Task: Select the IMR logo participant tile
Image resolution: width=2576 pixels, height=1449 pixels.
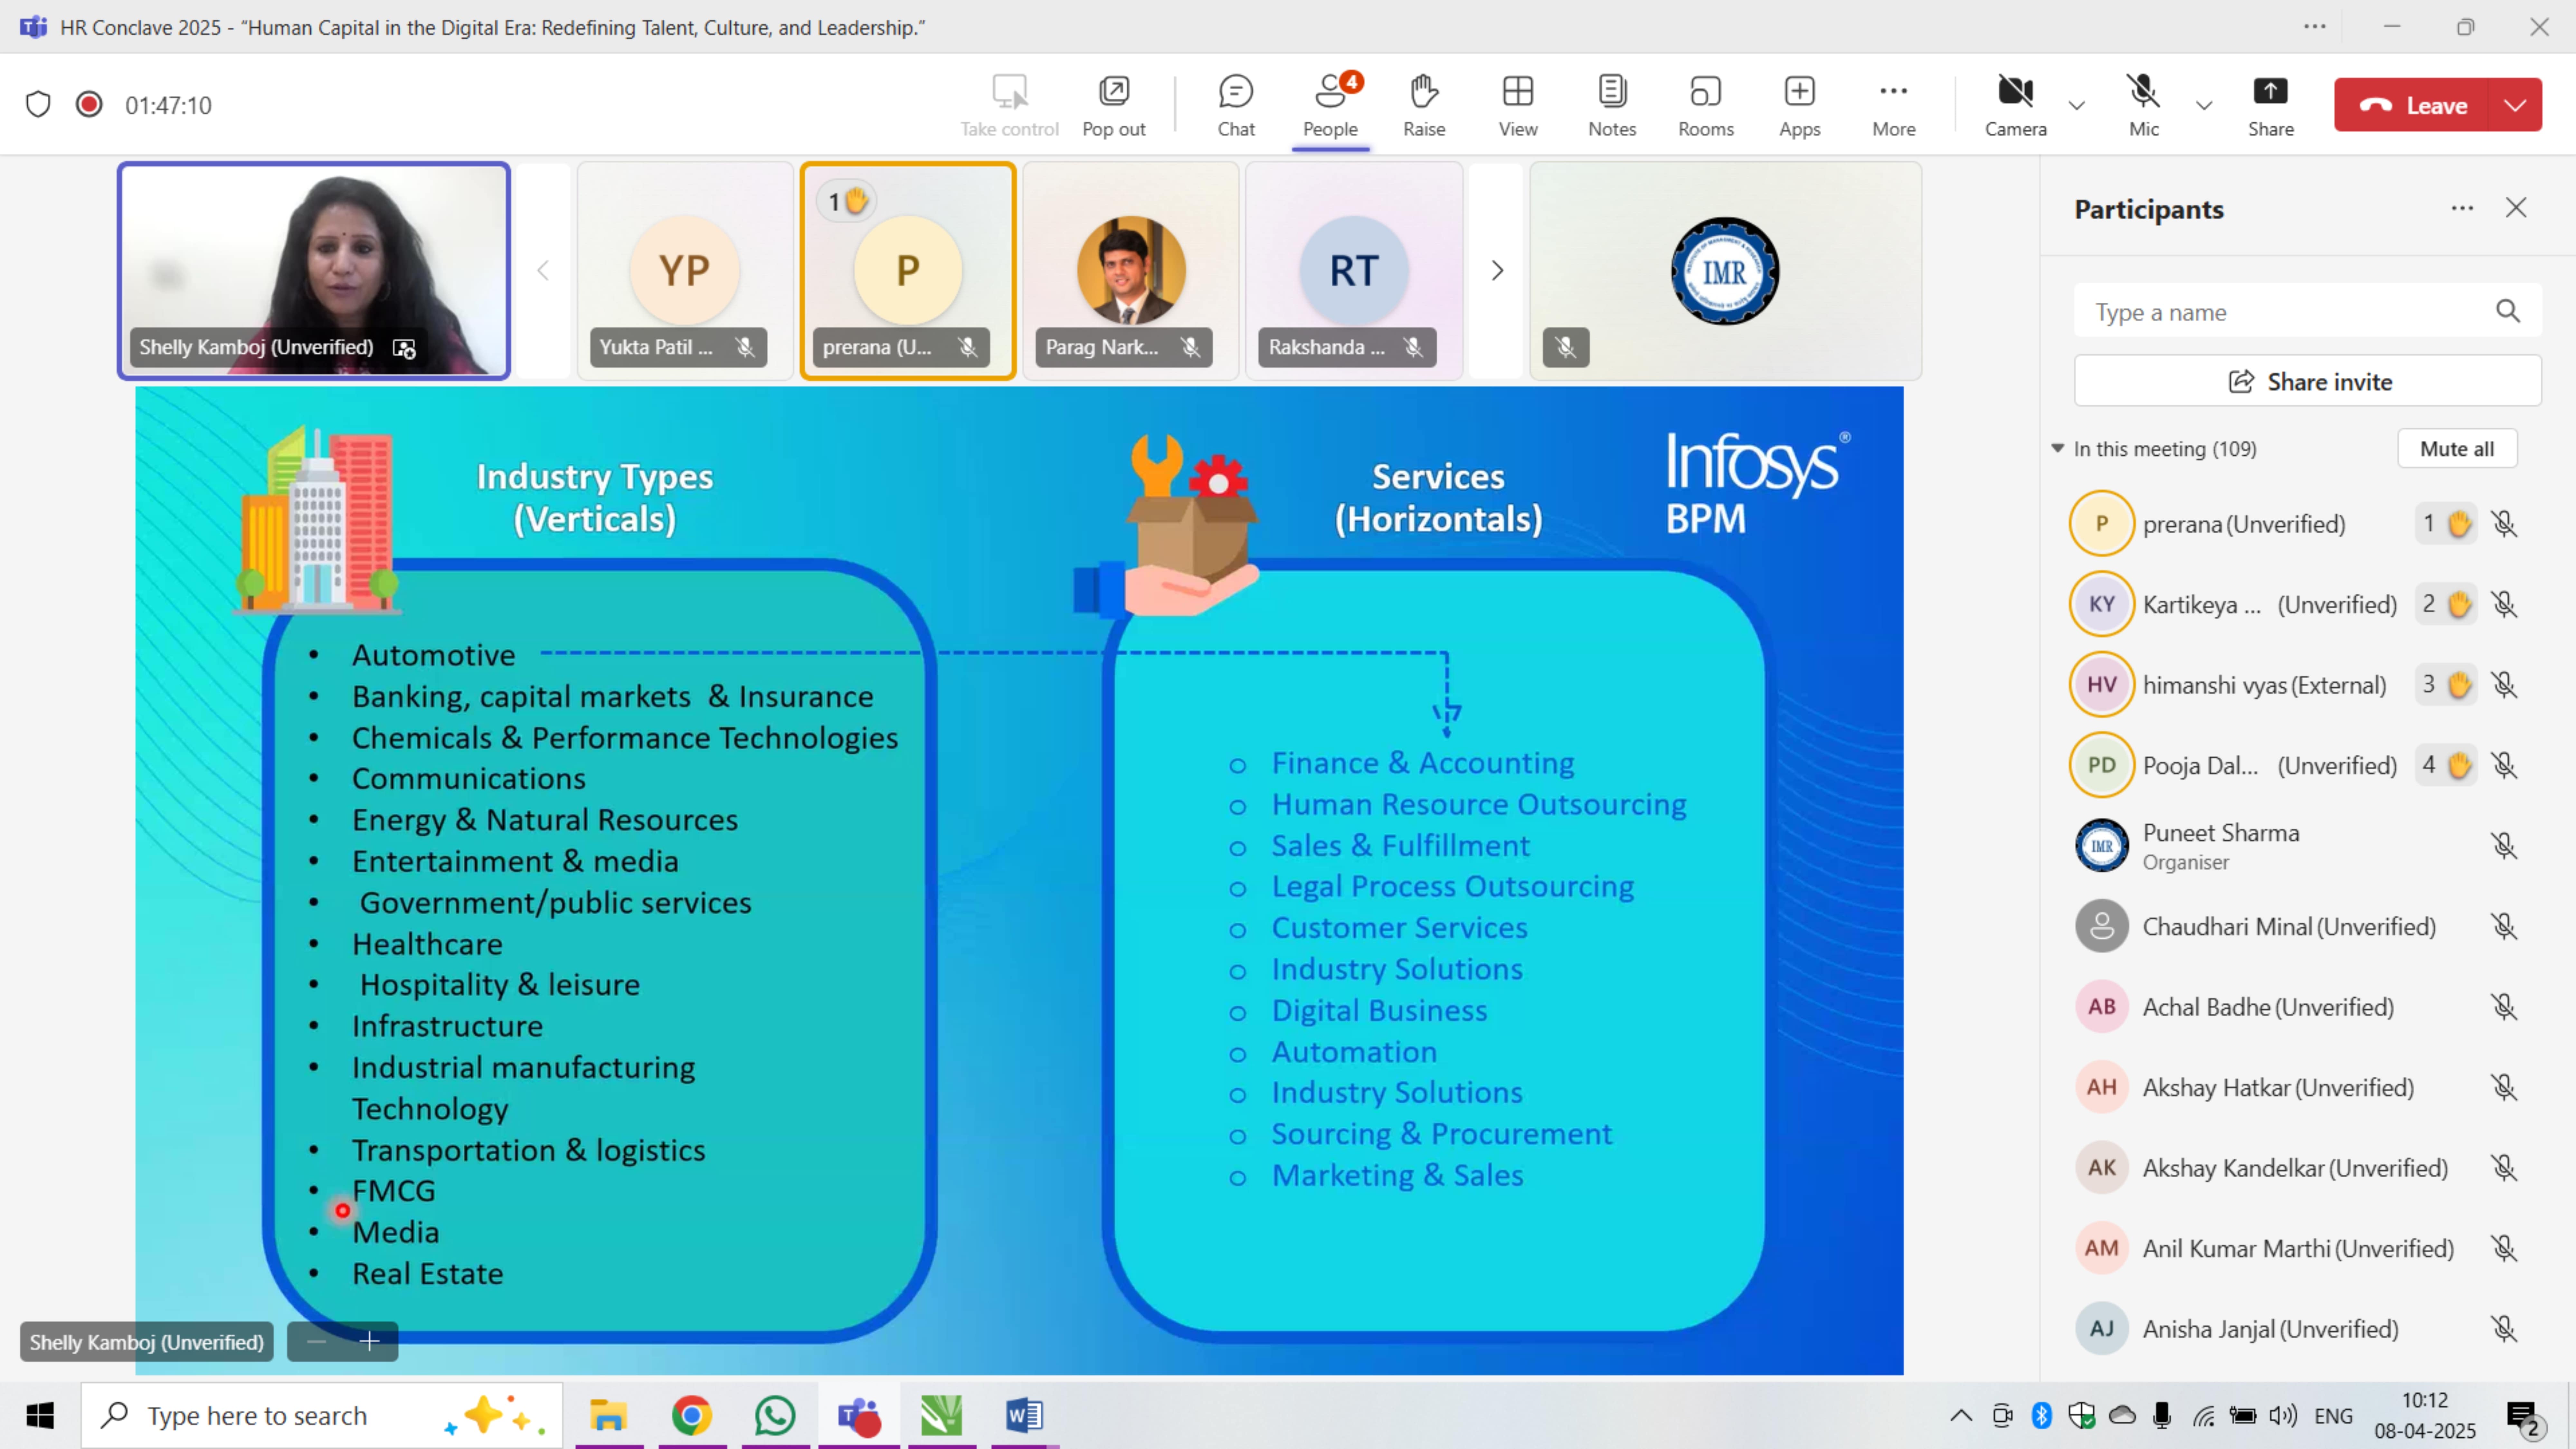Action: tap(1725, 271)
